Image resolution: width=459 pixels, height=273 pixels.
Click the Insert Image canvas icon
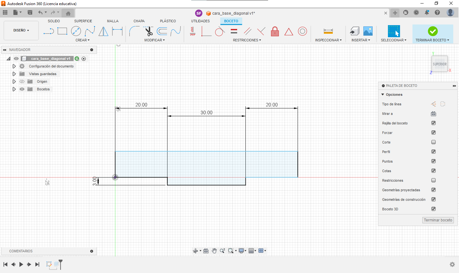point(368,31)
